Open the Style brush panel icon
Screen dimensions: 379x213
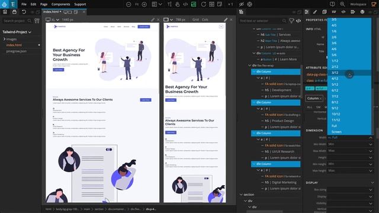(x=315, y=12)
